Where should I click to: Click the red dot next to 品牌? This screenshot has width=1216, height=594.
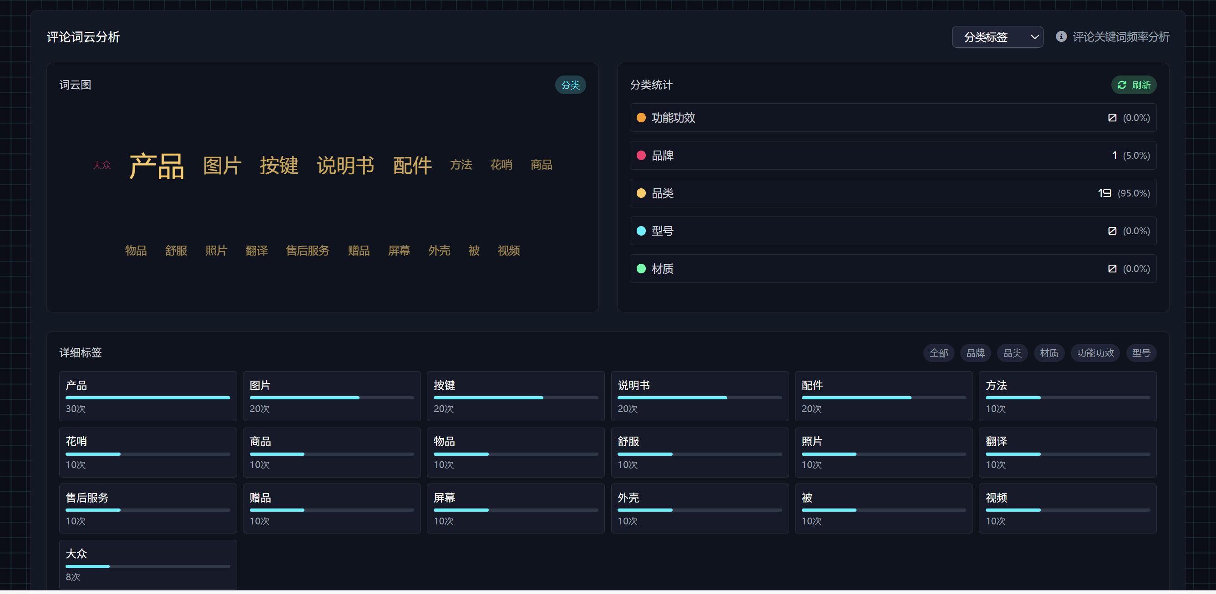pos(641,156)
